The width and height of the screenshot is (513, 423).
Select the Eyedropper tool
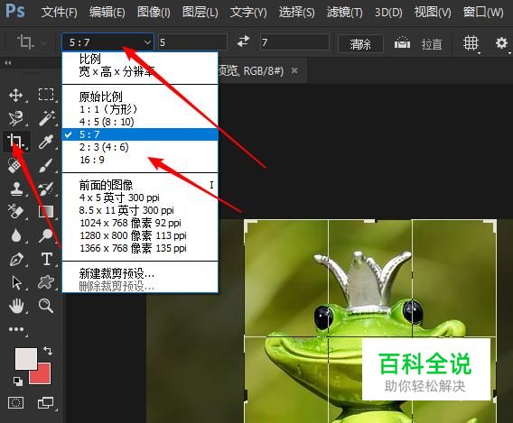(46, 142)
